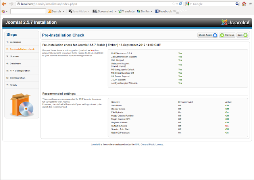Expand the Save Video dropdown arrow
The height and width of the screenshot is (180, 254).
click(89, 11)
